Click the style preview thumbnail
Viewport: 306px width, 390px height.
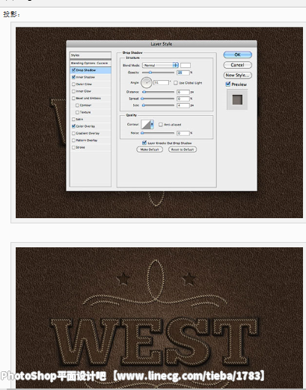pos(237,99)
